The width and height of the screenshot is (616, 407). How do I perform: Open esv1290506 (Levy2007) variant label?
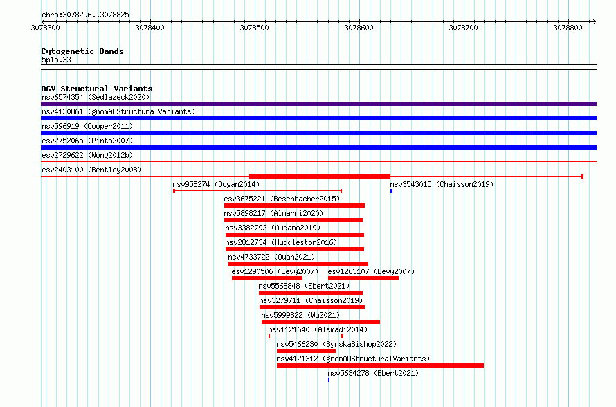(x=275, y=271)
